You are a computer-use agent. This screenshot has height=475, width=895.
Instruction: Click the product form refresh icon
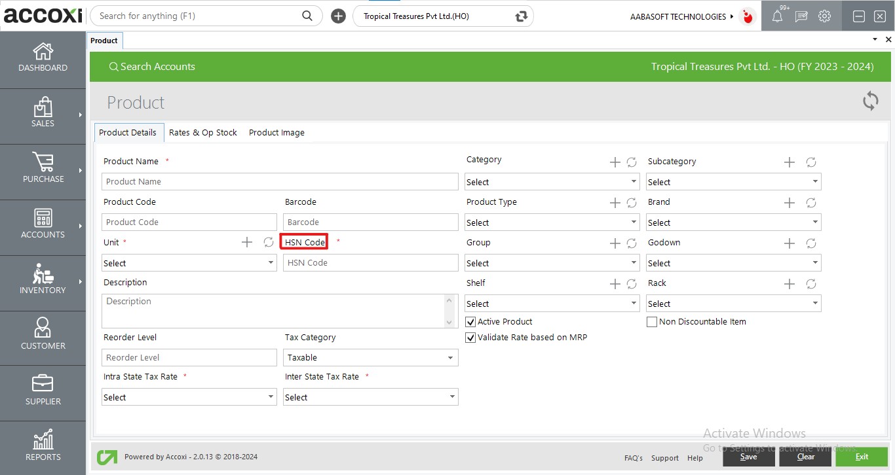click(870, 101)
